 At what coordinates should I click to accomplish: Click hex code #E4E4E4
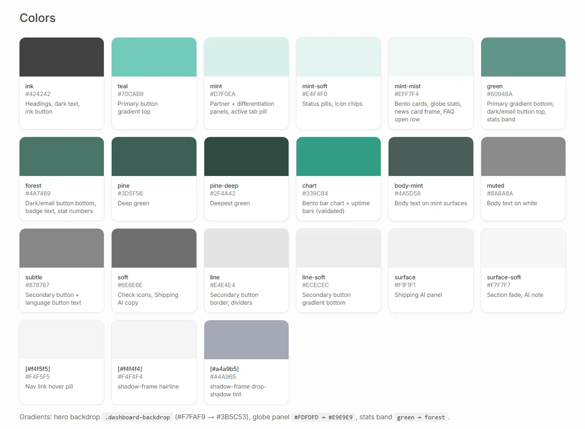223,285
